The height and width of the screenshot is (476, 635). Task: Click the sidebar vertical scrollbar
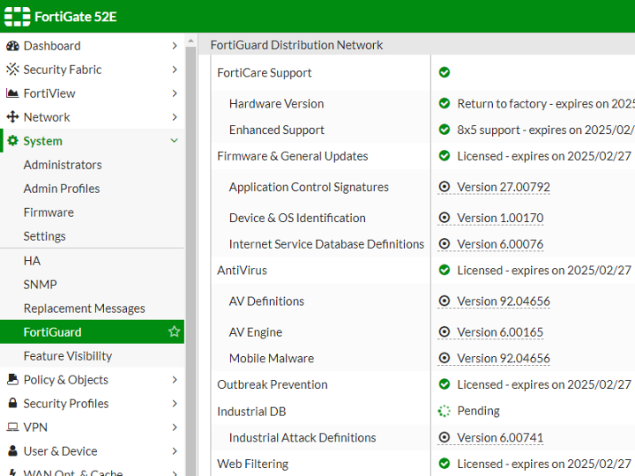point(190,264)
